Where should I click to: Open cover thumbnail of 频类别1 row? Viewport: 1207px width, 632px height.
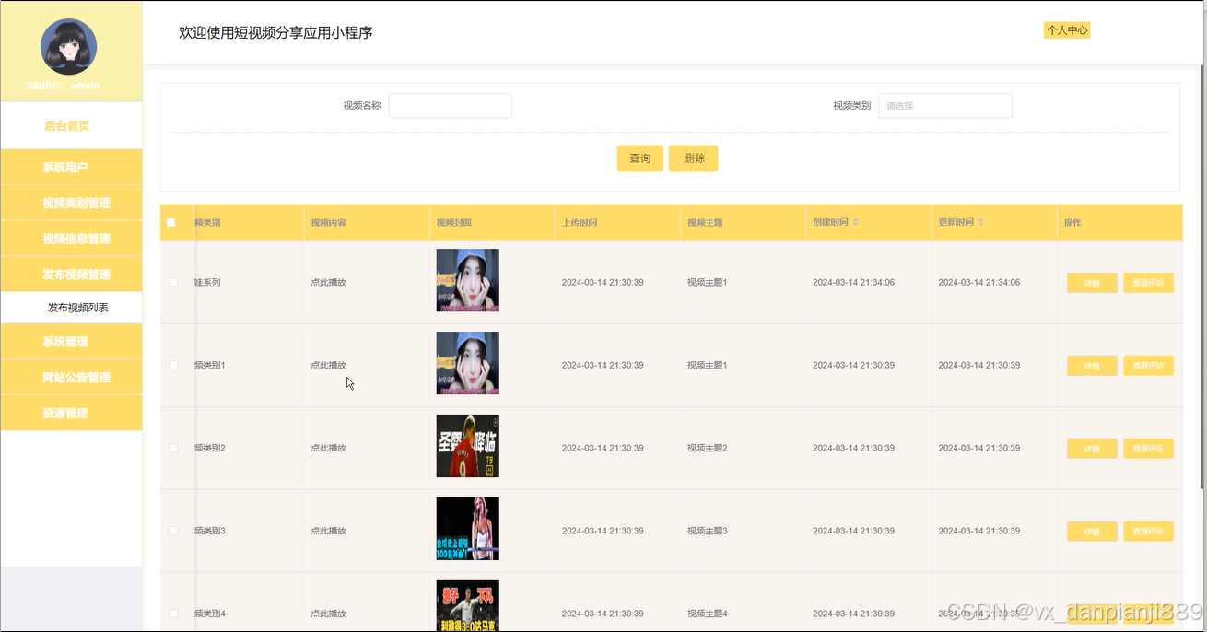point(467,363)
